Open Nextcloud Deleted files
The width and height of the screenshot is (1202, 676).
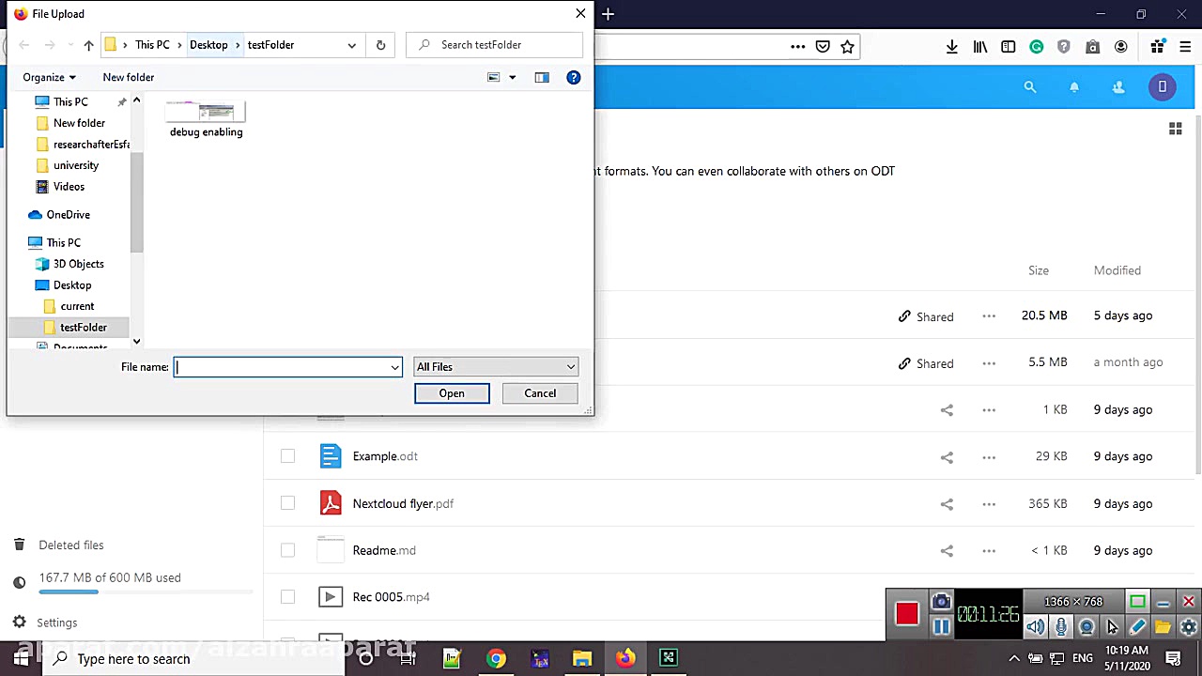[70, 545]
